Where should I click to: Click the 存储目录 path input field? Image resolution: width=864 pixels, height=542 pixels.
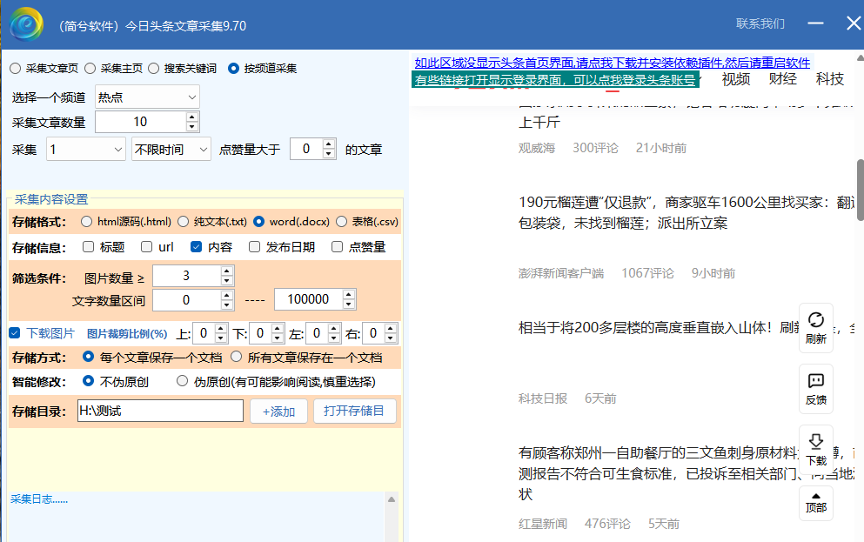160,411
